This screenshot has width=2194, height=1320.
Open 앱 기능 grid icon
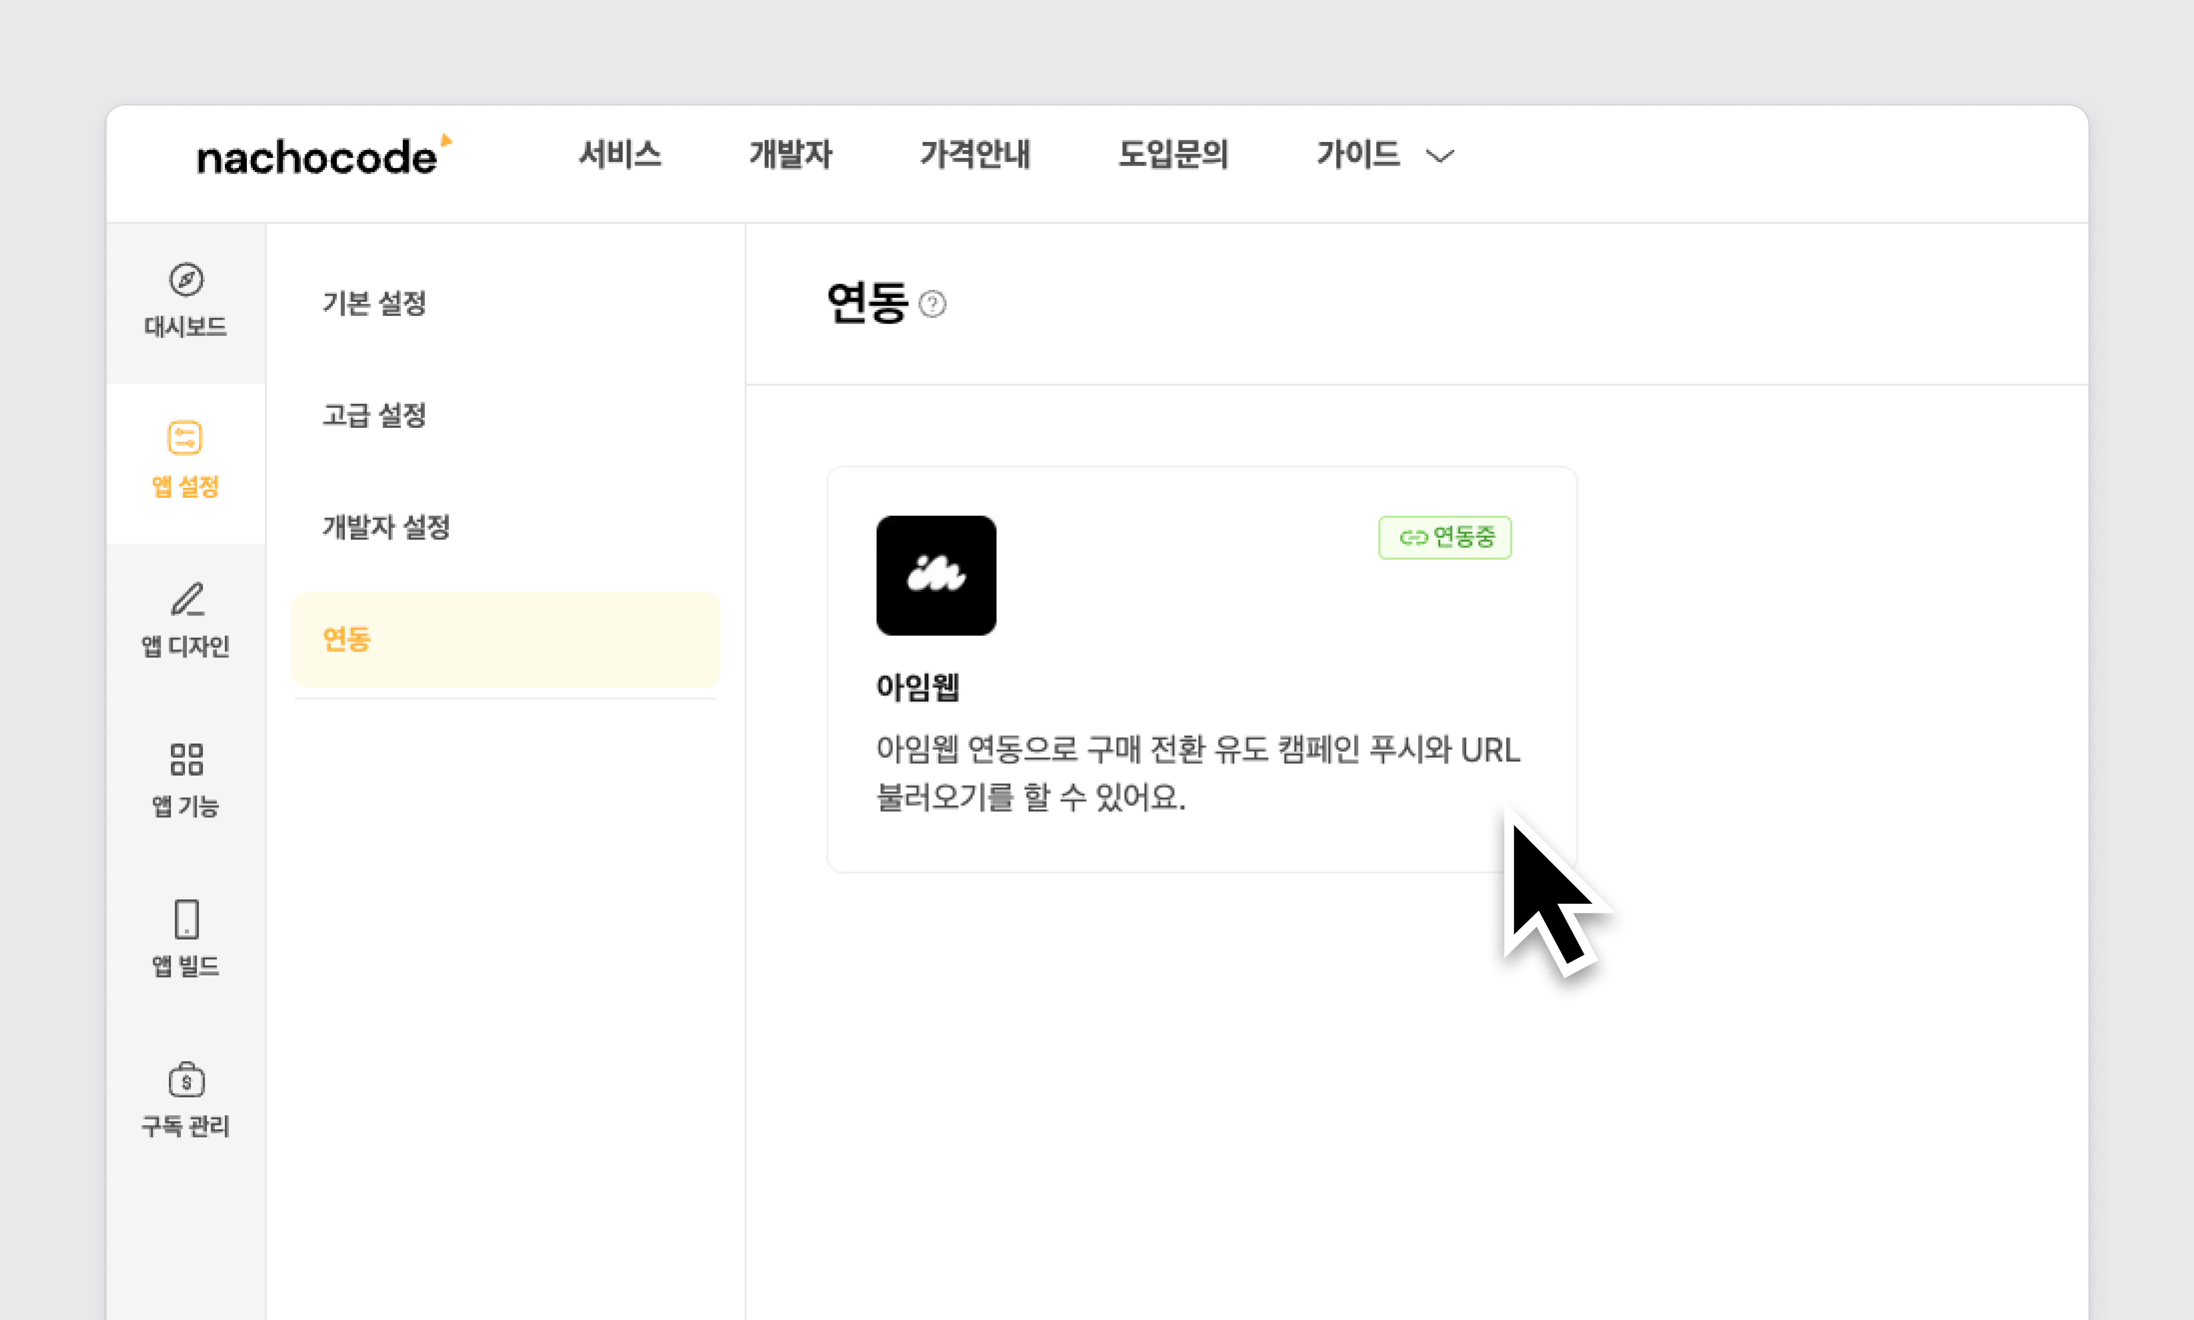tap(186, 760)
